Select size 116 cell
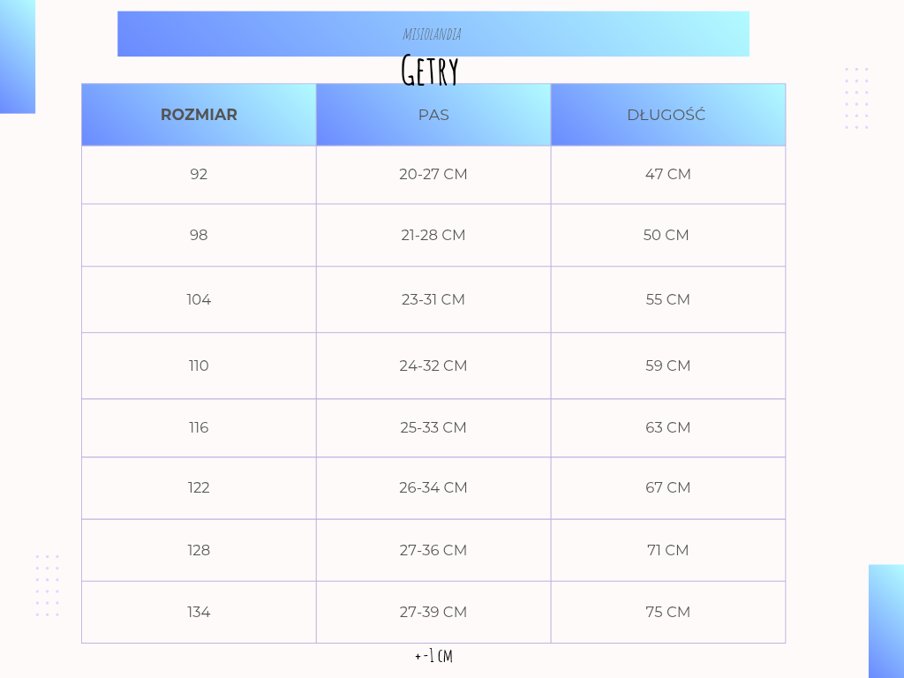 [199, 427]
